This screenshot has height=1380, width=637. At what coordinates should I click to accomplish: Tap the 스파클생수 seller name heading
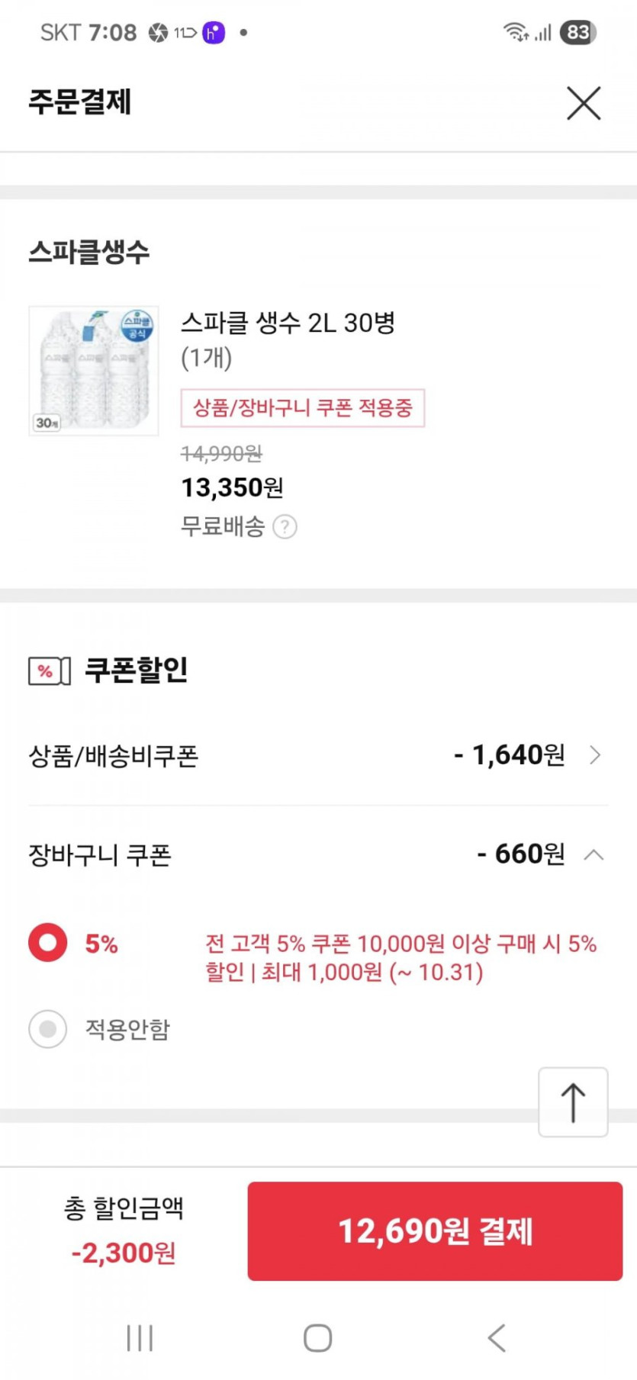[x=89, y=252]
